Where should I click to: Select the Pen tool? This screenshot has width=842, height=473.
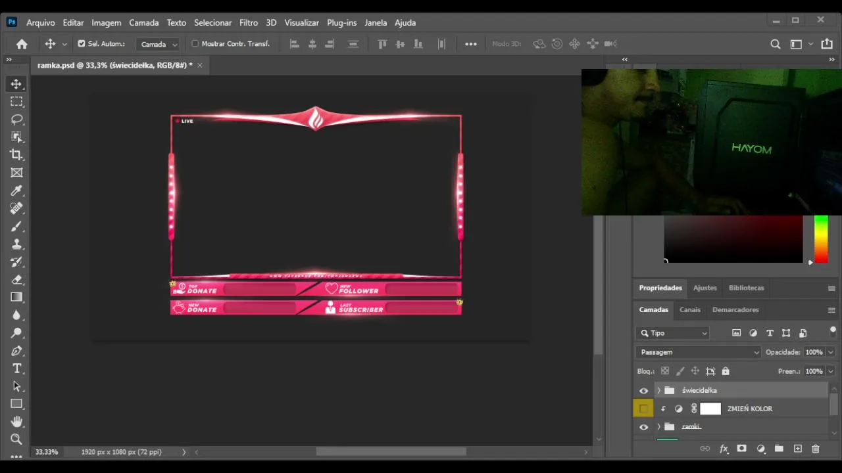16,350
